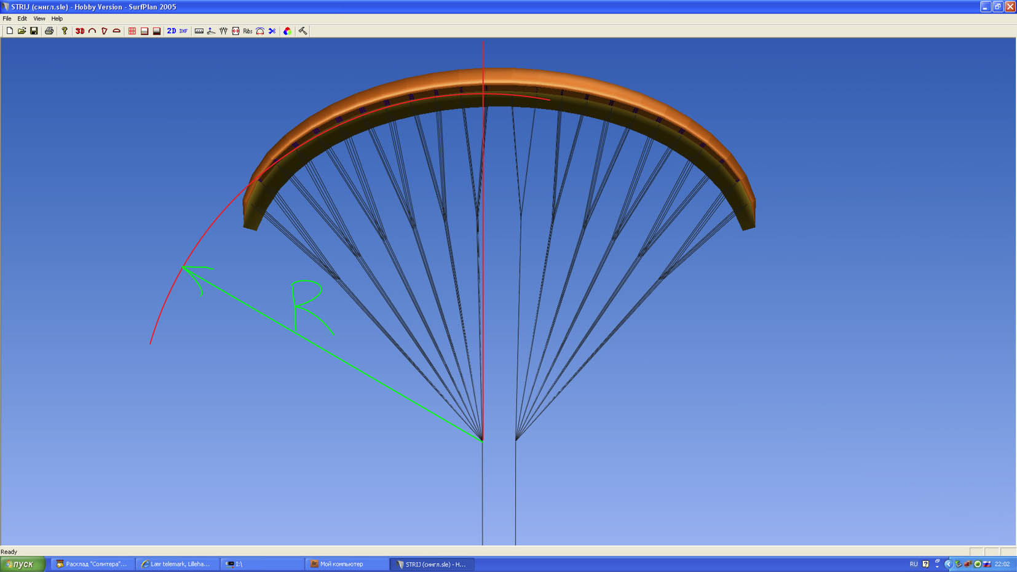Image resolution: width=1017 pixels, height=572 pixels.
Task: Click the DXF export icon
Action: point(183,31)
